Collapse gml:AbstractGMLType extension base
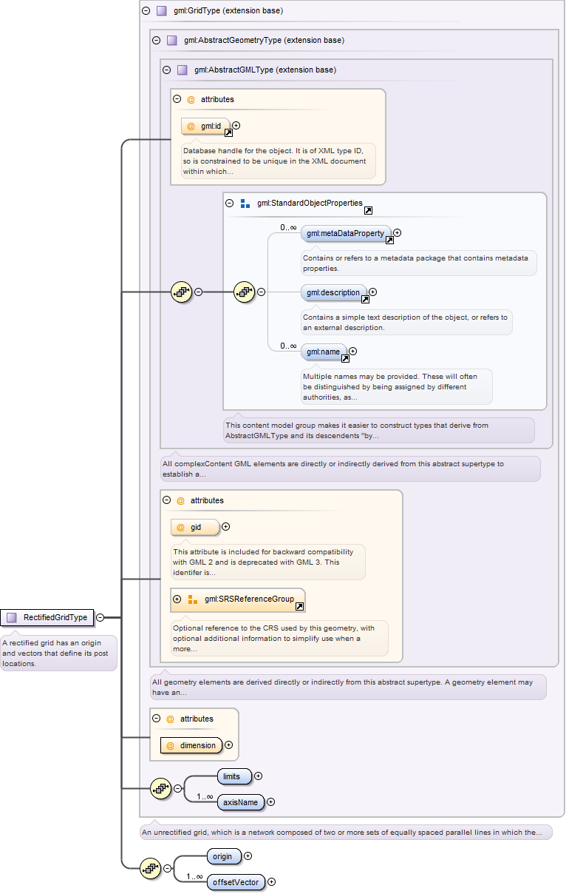This screenshot has width=566, height=894. pos(166,70)
